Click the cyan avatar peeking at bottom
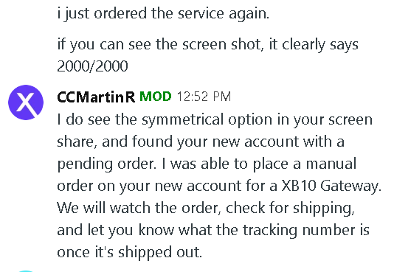The width and height of the screenshot is (394, 272). click(26, 271)
